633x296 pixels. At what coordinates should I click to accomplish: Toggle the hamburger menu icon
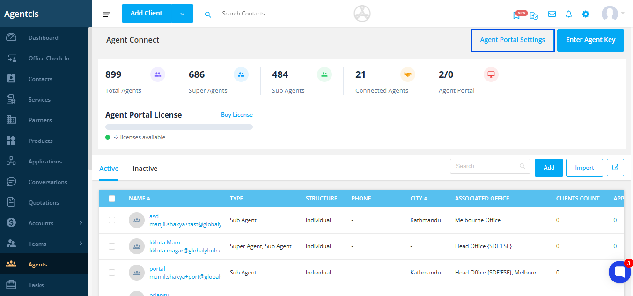[x=107, y=15]
